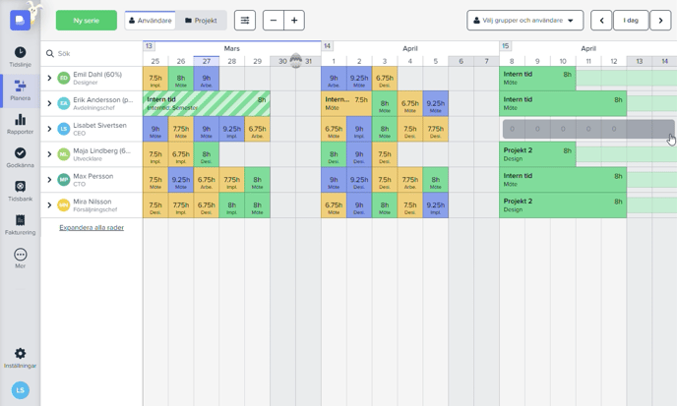Screen dimensions: 677x406
Task: Zoom in with the plus button
Action: pyautogui.click(x=294, y=21)
